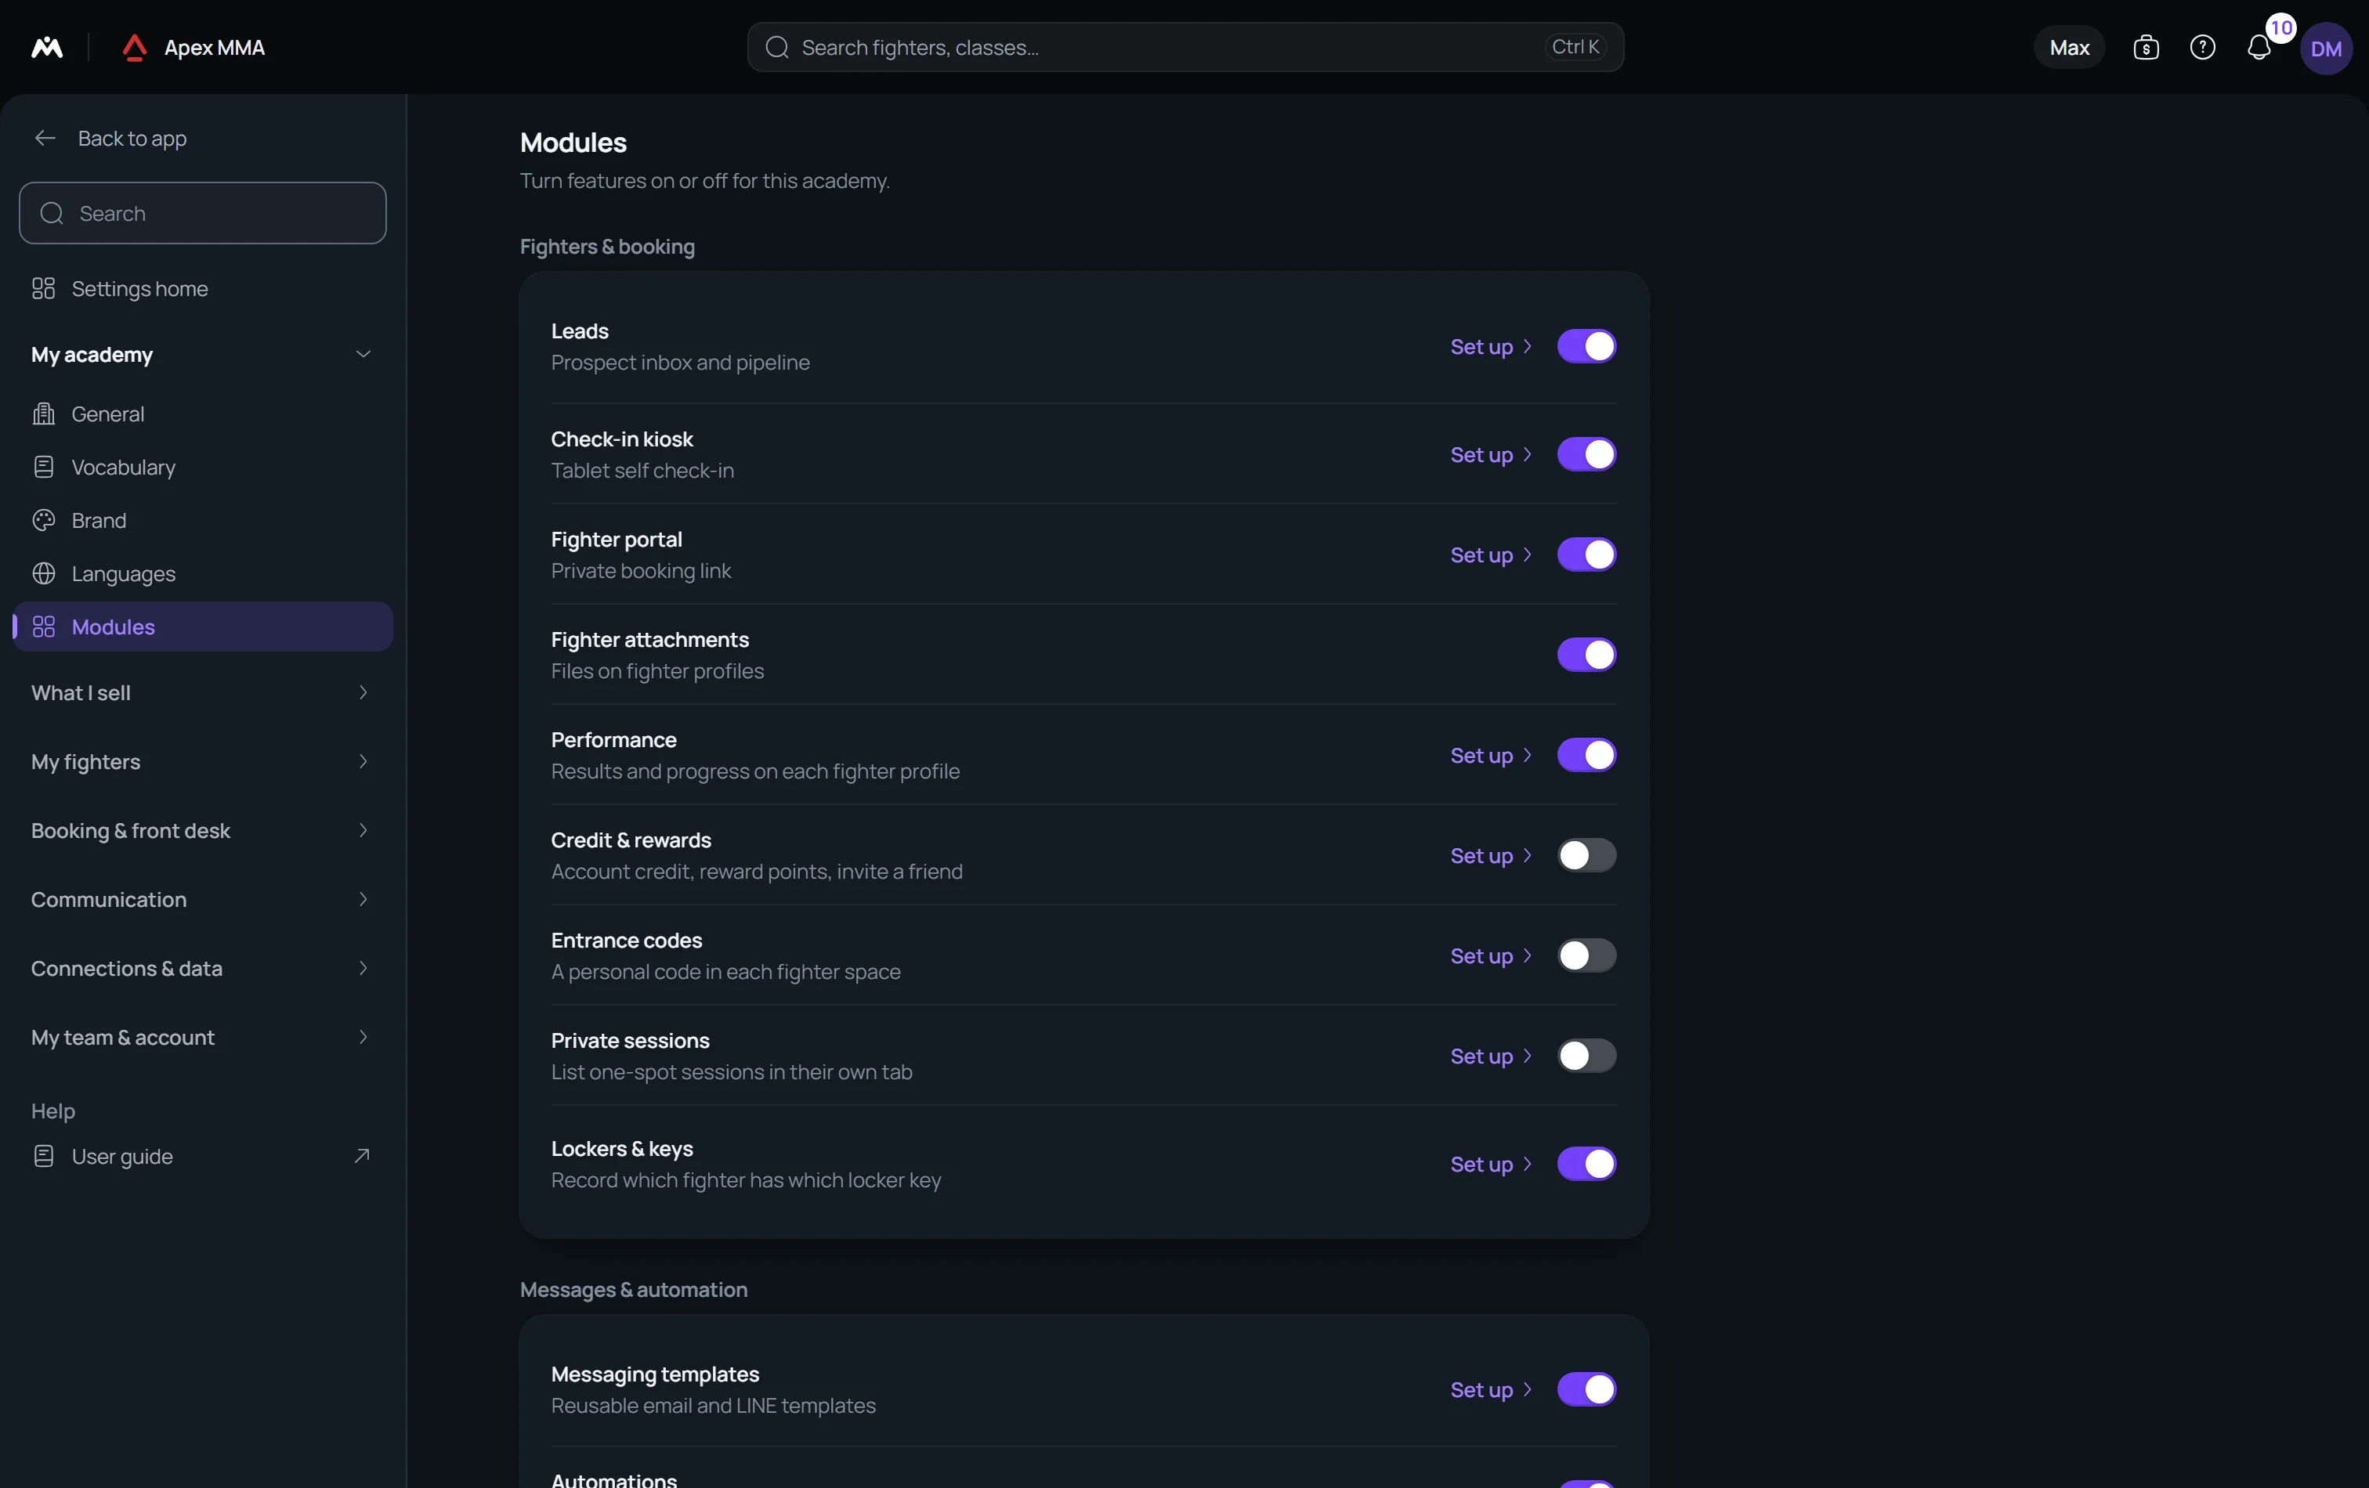Click the Languages globe icon

tap(43, 573)
